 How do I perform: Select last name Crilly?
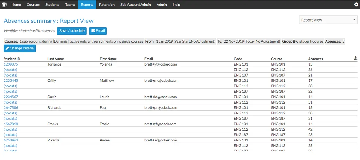(52, 81)
